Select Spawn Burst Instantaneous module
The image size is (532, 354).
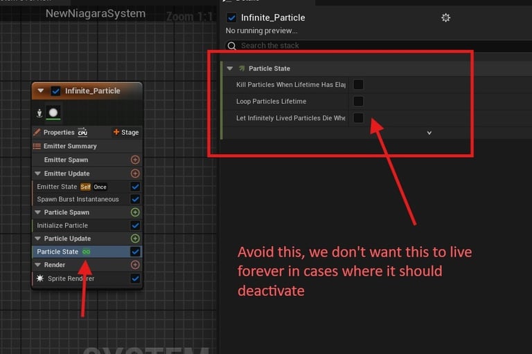pyautogui.click(x=87, y=199)
